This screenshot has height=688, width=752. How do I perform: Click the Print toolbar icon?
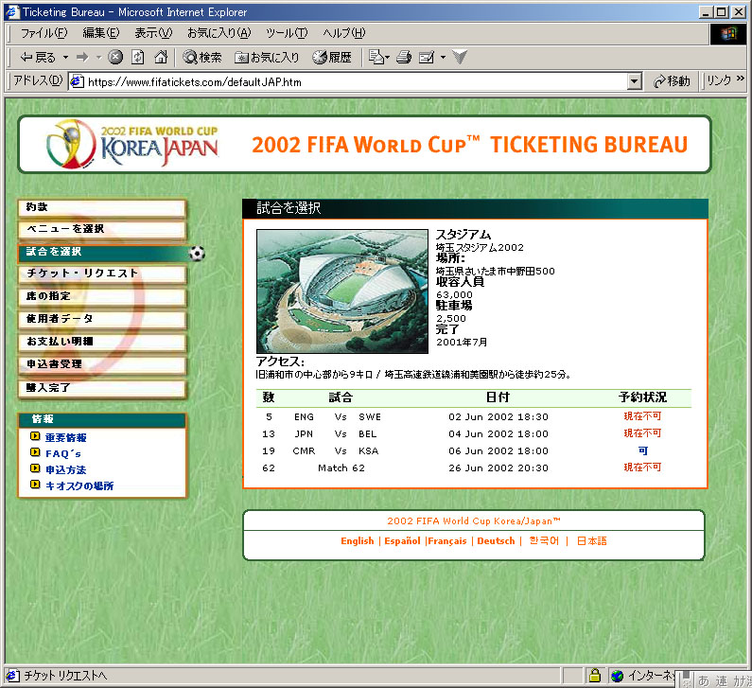pos(404,58)
